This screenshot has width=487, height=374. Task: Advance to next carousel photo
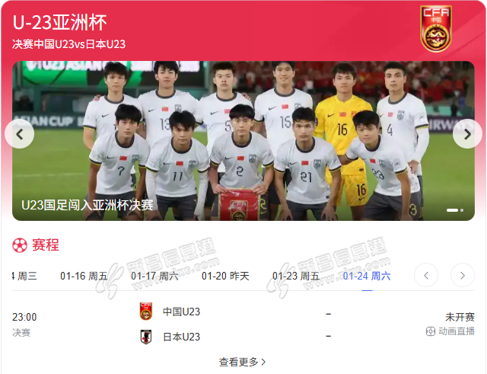pyautogui.click(x=467, y=134)
